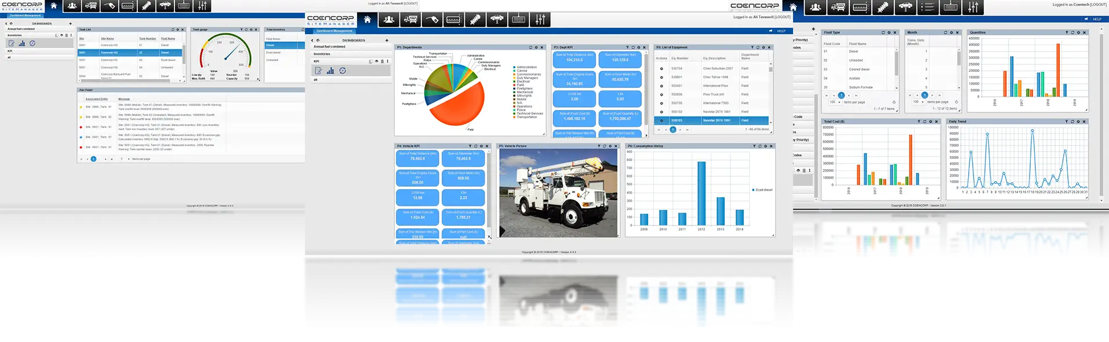This screenshot has width=1109, height=342.
Task: Refresh the Quantities panel in right window
Action: coord(1072,32)
